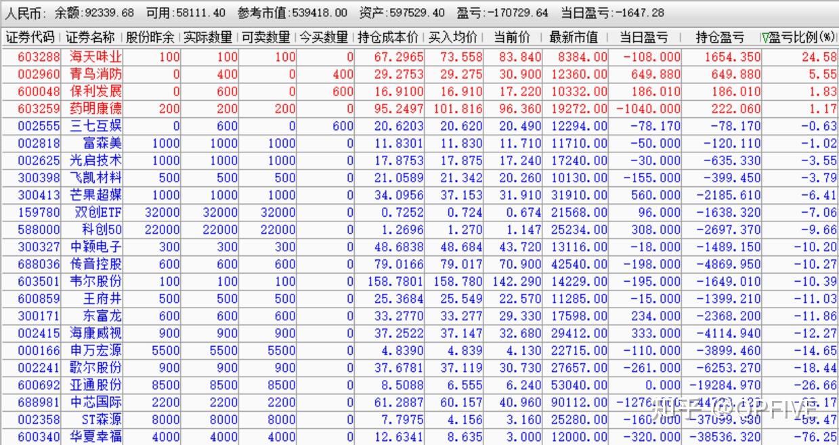Click stock code 002415

pyautogui.click(x=39, y=333)
